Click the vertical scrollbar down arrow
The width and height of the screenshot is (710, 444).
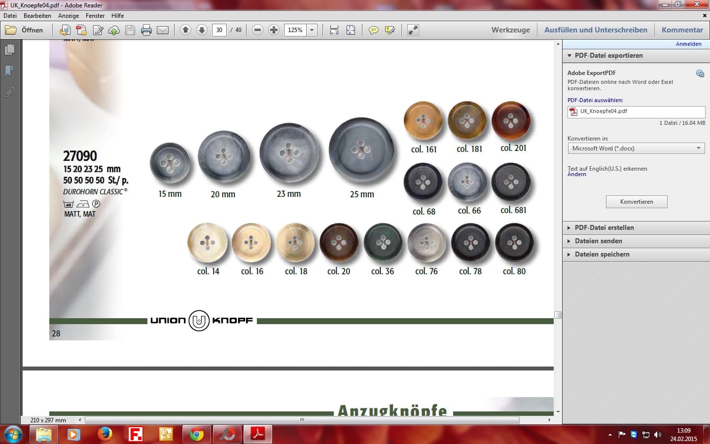(x=558, y=411)
